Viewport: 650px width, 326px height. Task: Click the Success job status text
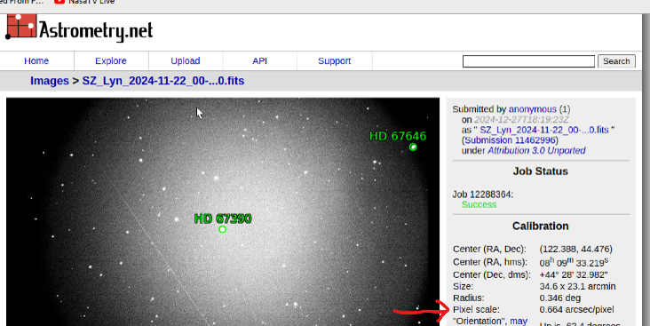[479, 204]
